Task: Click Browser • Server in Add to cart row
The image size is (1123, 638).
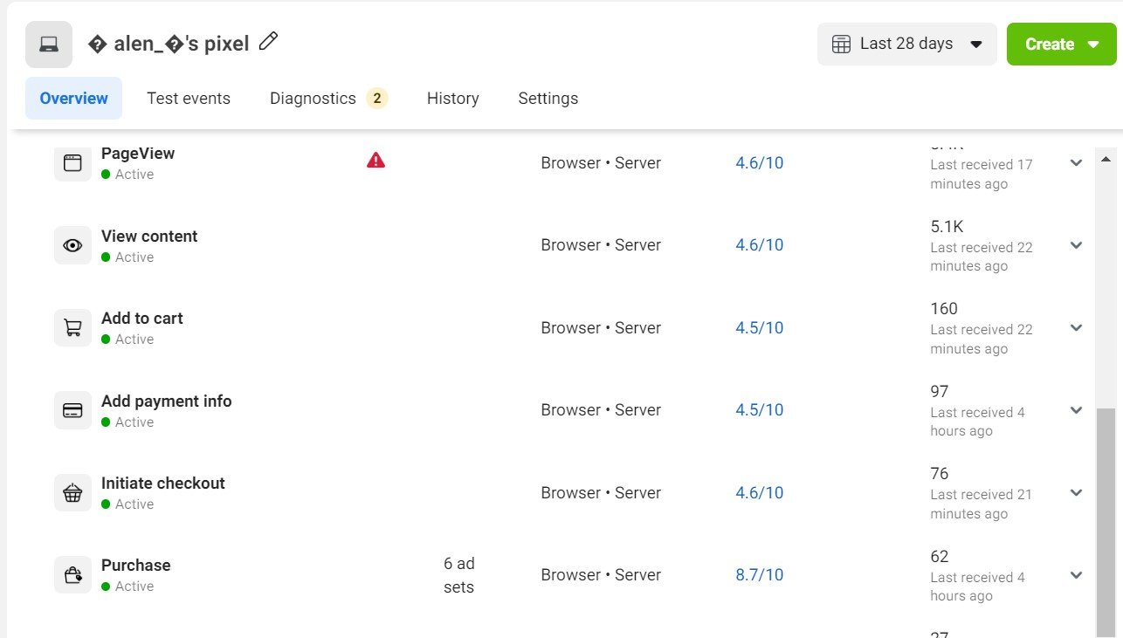Action: click(601, 328)
